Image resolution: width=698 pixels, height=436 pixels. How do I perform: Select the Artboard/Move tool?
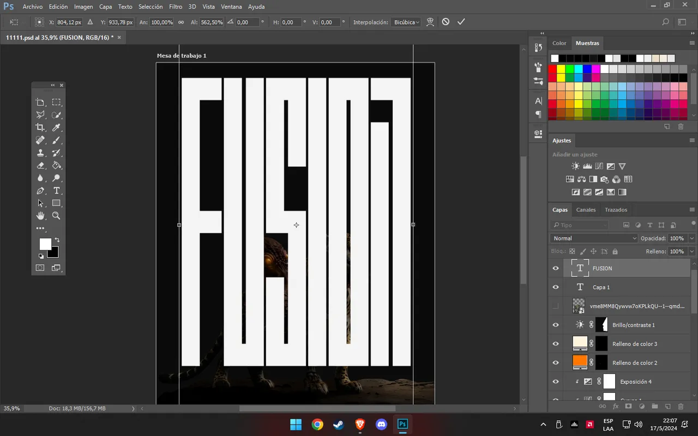(x=40, y=102)
